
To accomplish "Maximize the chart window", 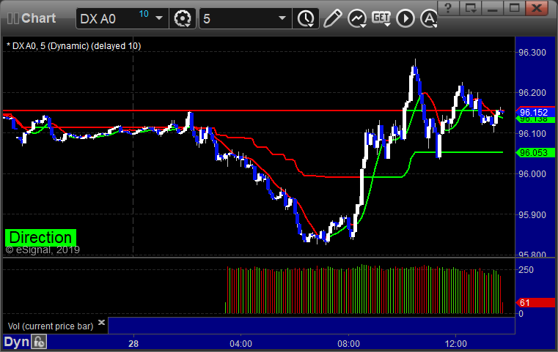I will pos(514,8).
